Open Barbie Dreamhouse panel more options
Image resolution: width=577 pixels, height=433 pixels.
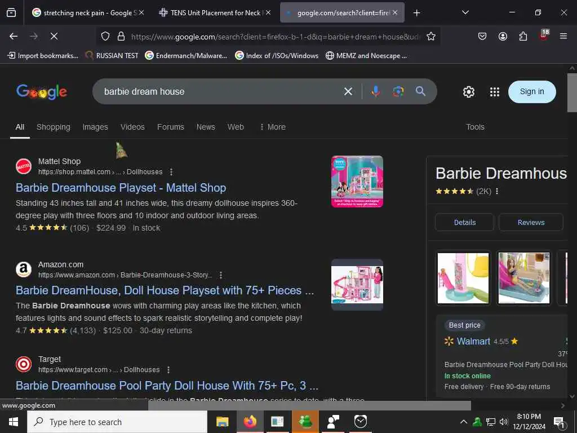coord(497,191)
